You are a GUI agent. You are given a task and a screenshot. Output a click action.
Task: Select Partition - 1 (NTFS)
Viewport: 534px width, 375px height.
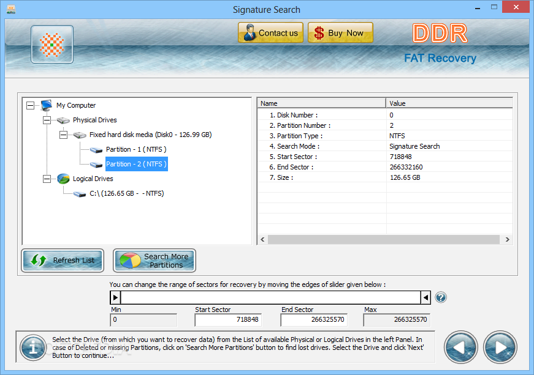click(136, 149)
